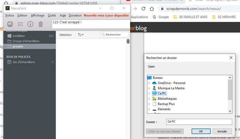Viewport: 240px width, 139px height.
Task: Select Installées library in NexusFont sidebar
Action: [x=30, y=36]
